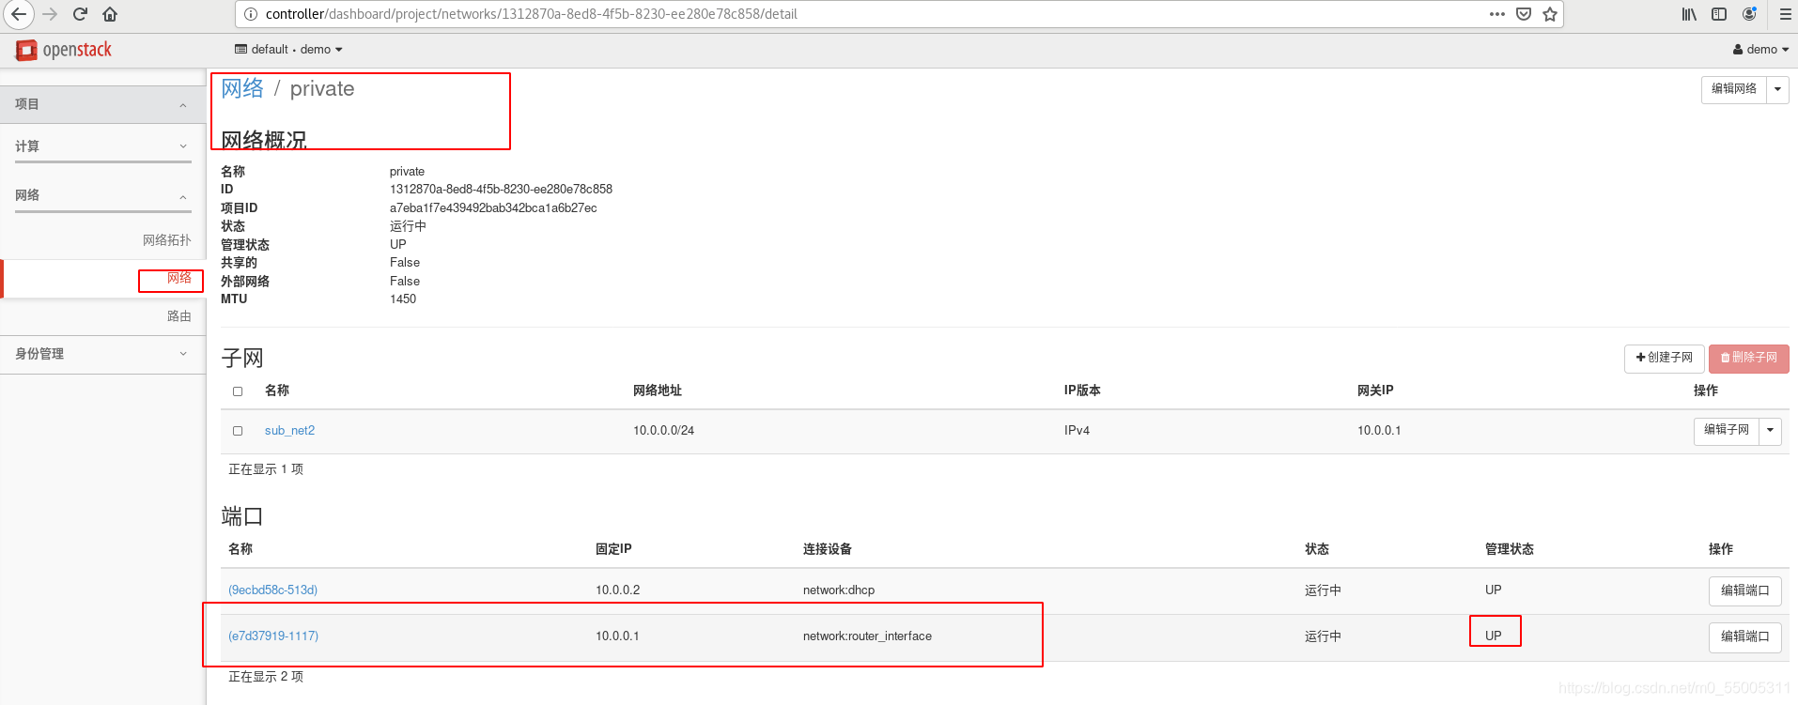Screen dimensions: 1798x705
Task: Open the default demo project dropdown
Action: (x=288, y=50)
